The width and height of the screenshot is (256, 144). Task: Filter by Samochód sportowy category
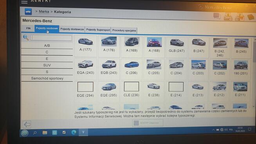[47, 78]
